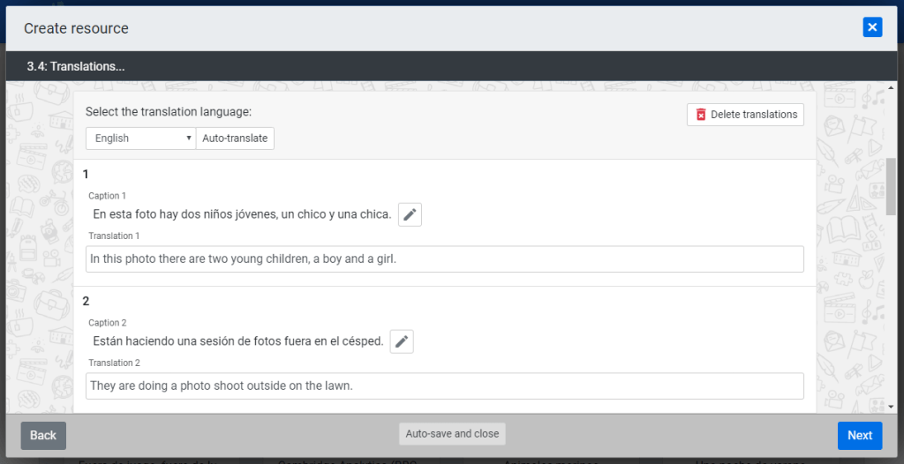Close the Create resource dialog
The width and height of the screenshot is (904, 464).
pyautogui.click(x=872, y=27)
